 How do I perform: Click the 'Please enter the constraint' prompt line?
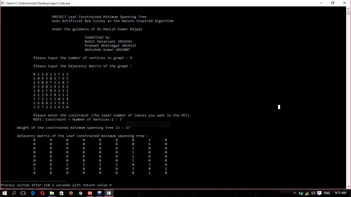(112, 115)
